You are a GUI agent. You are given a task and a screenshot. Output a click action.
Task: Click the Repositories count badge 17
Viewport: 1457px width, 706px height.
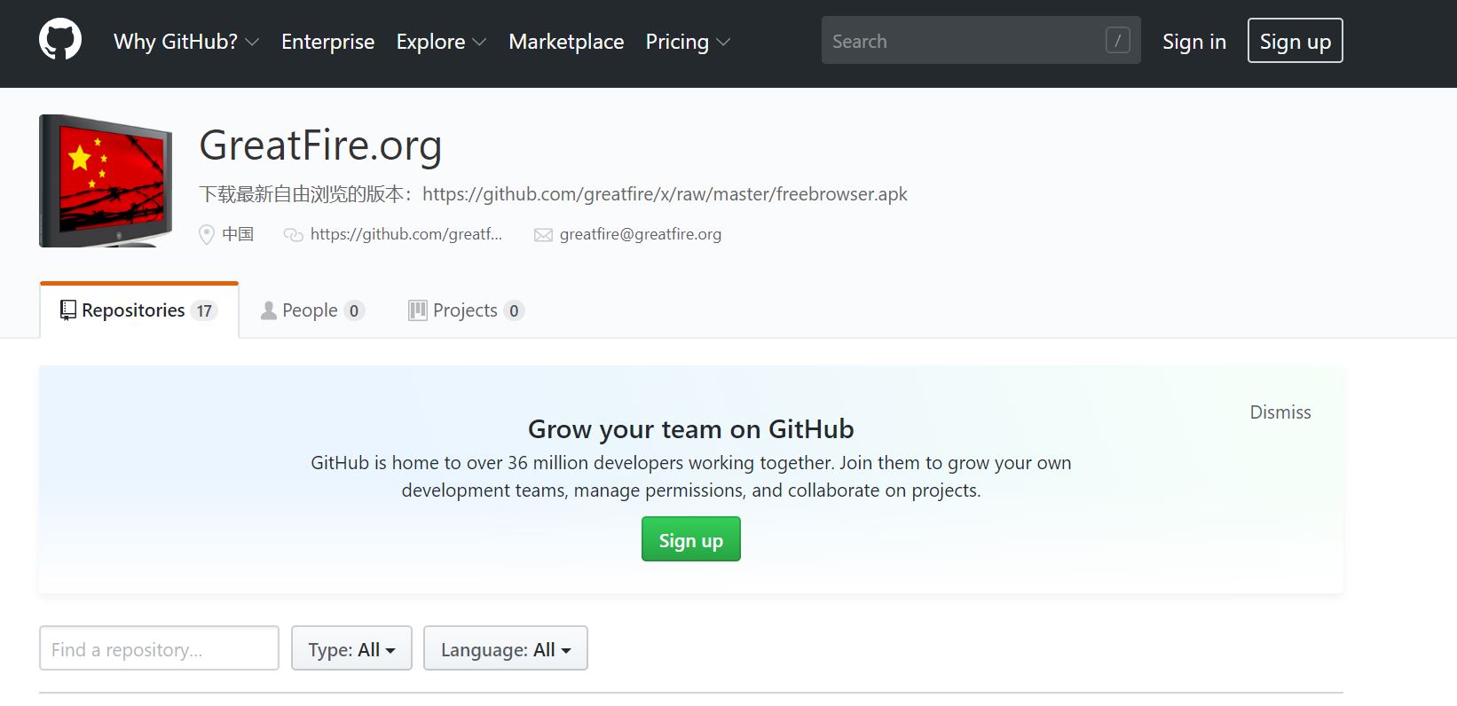click(x=204, y=310)
